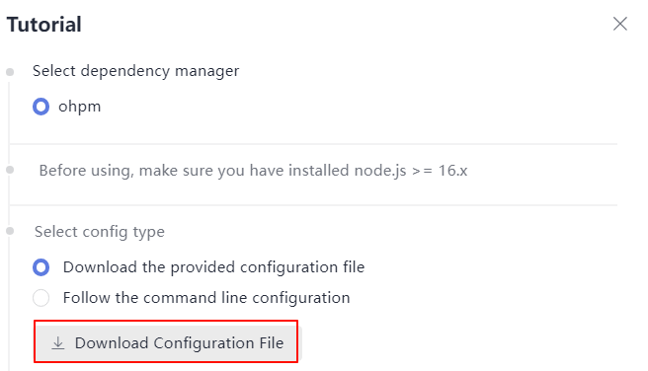Close the Tutorial panel with the X icon
Viewport: 648px width, 371px height.
click(620, 24)
